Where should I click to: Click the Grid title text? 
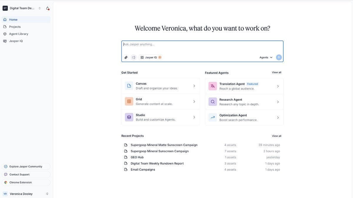click(139, 99)
